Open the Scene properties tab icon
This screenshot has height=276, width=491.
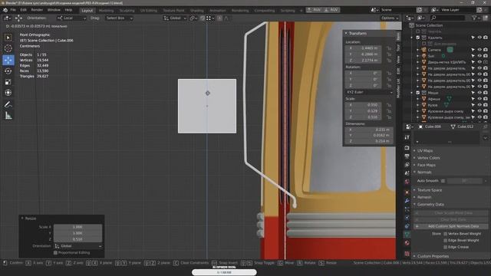point(407,173)
